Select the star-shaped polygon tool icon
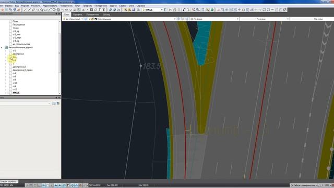334x188 pixels. [42, 10]
